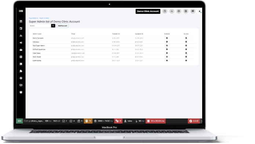Click the contact card icon in the top header

click(x=186, y=11)
